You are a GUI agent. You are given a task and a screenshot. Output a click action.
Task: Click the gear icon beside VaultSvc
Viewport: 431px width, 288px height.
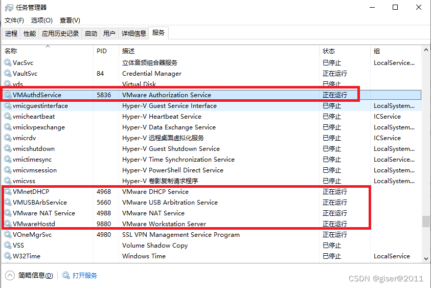[8, 74]
